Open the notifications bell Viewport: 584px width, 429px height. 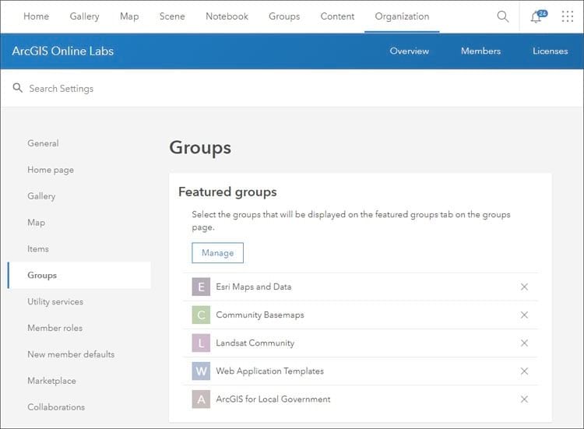pos(536,17)
